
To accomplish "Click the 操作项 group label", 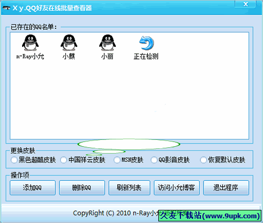I will pos(20,175).
